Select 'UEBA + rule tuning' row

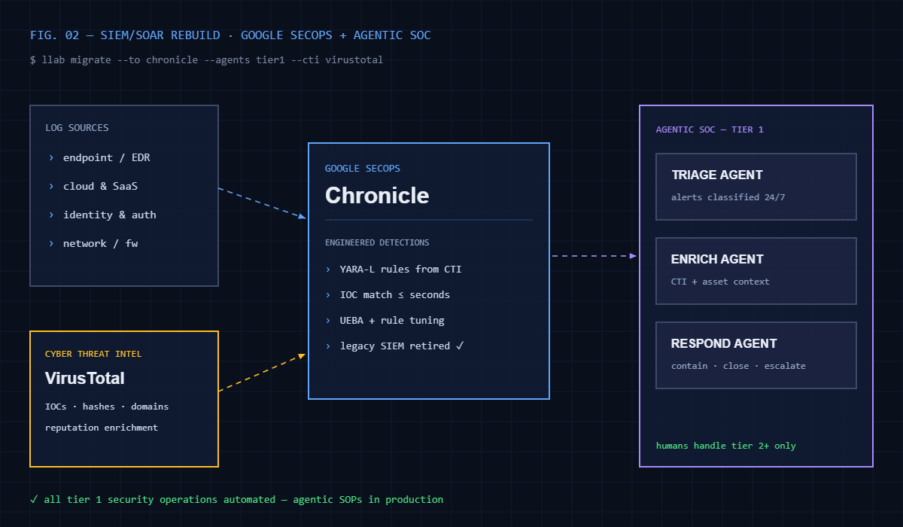click(385, 320)
